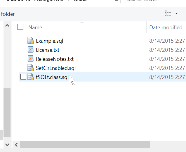Click the Example.sql file icon
The width and height of the screenshot is (186, 152).
tap(31, 41)
